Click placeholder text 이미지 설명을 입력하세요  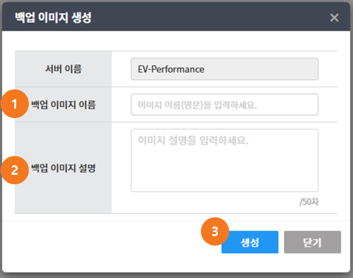pyautogui.click(x=193, y=140)
